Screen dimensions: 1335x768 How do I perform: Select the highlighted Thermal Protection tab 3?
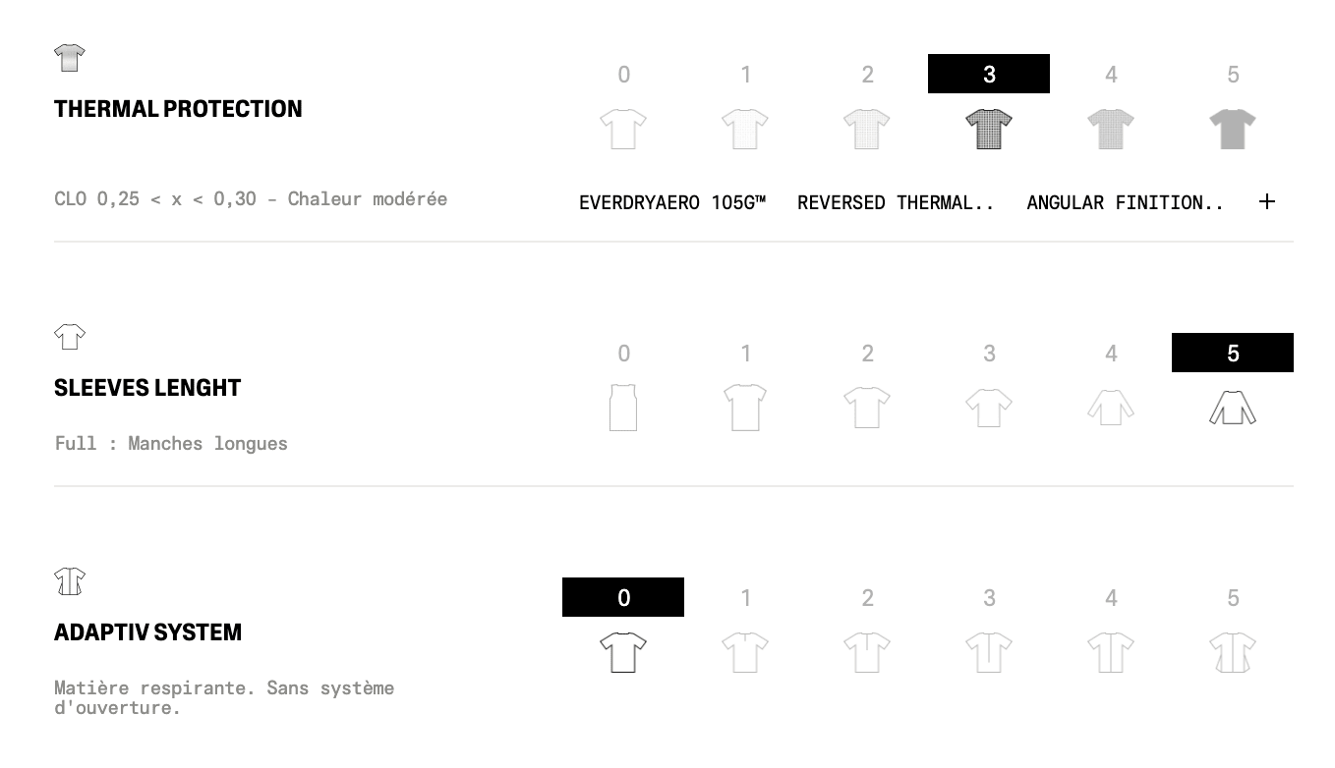pos(989,74)
